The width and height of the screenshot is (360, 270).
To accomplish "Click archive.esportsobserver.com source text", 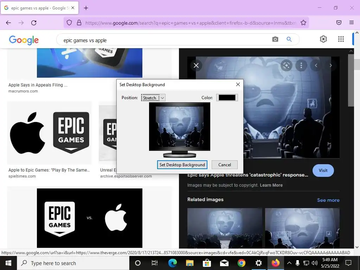I will point(126,176).
